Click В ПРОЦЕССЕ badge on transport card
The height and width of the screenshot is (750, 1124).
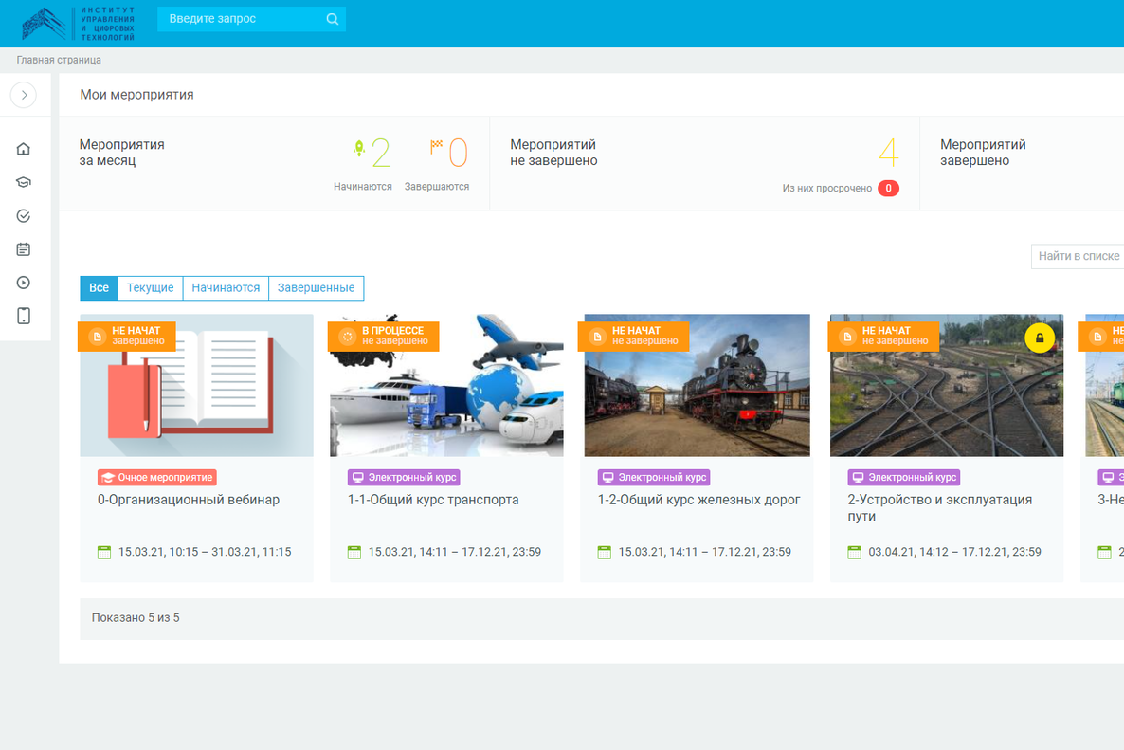pyautogui.click(x=384, y=336)
